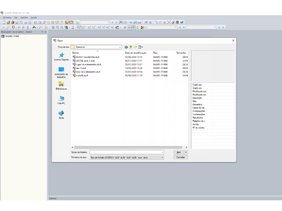Click the rainbow colour scale icon
This screenshot has height=211, width=282.
tap(142, 27)
